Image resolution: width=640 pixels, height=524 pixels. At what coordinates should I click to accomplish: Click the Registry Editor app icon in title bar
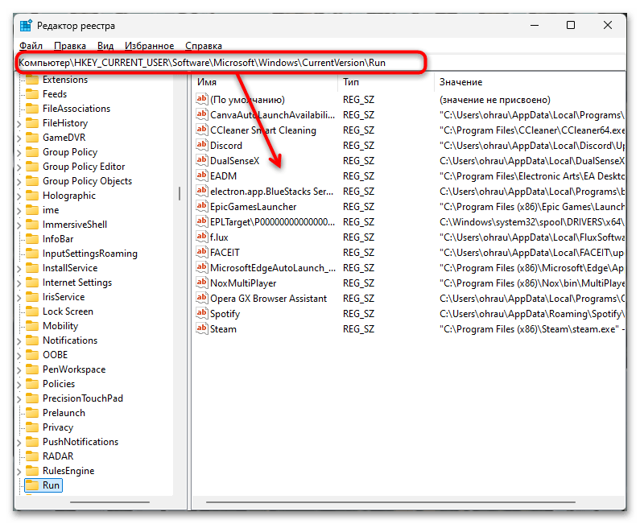click(26, 25)
